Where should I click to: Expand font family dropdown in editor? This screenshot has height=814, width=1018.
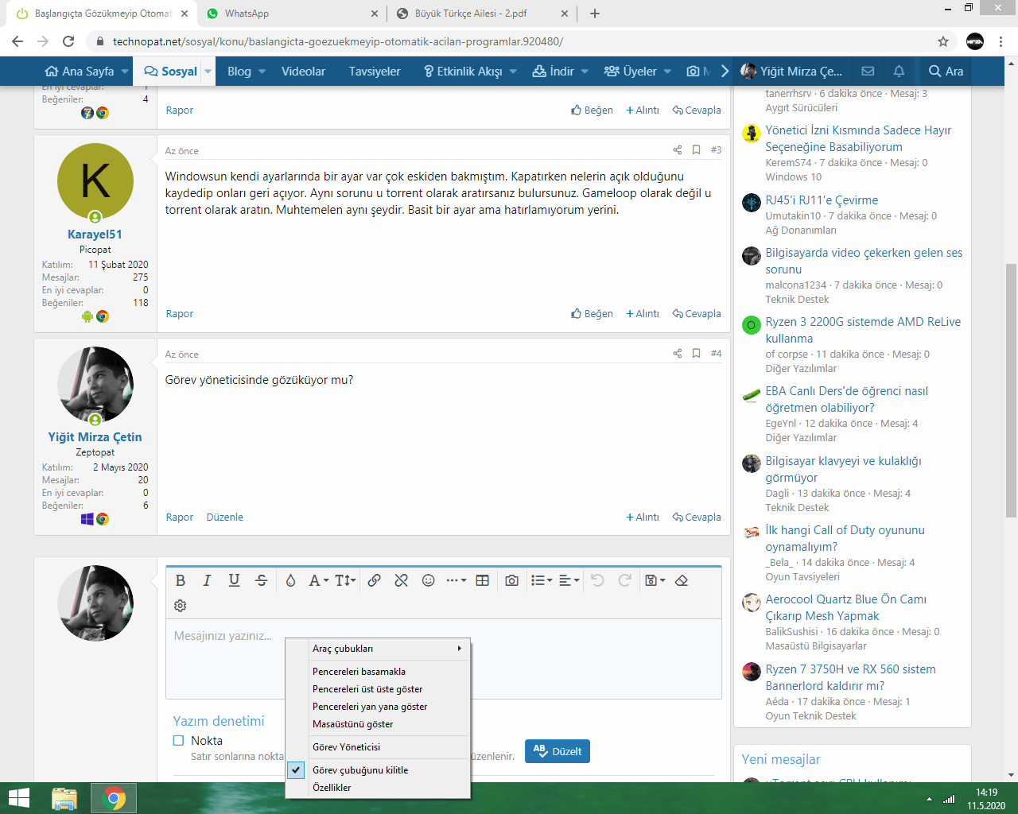(x=319, y=580)
